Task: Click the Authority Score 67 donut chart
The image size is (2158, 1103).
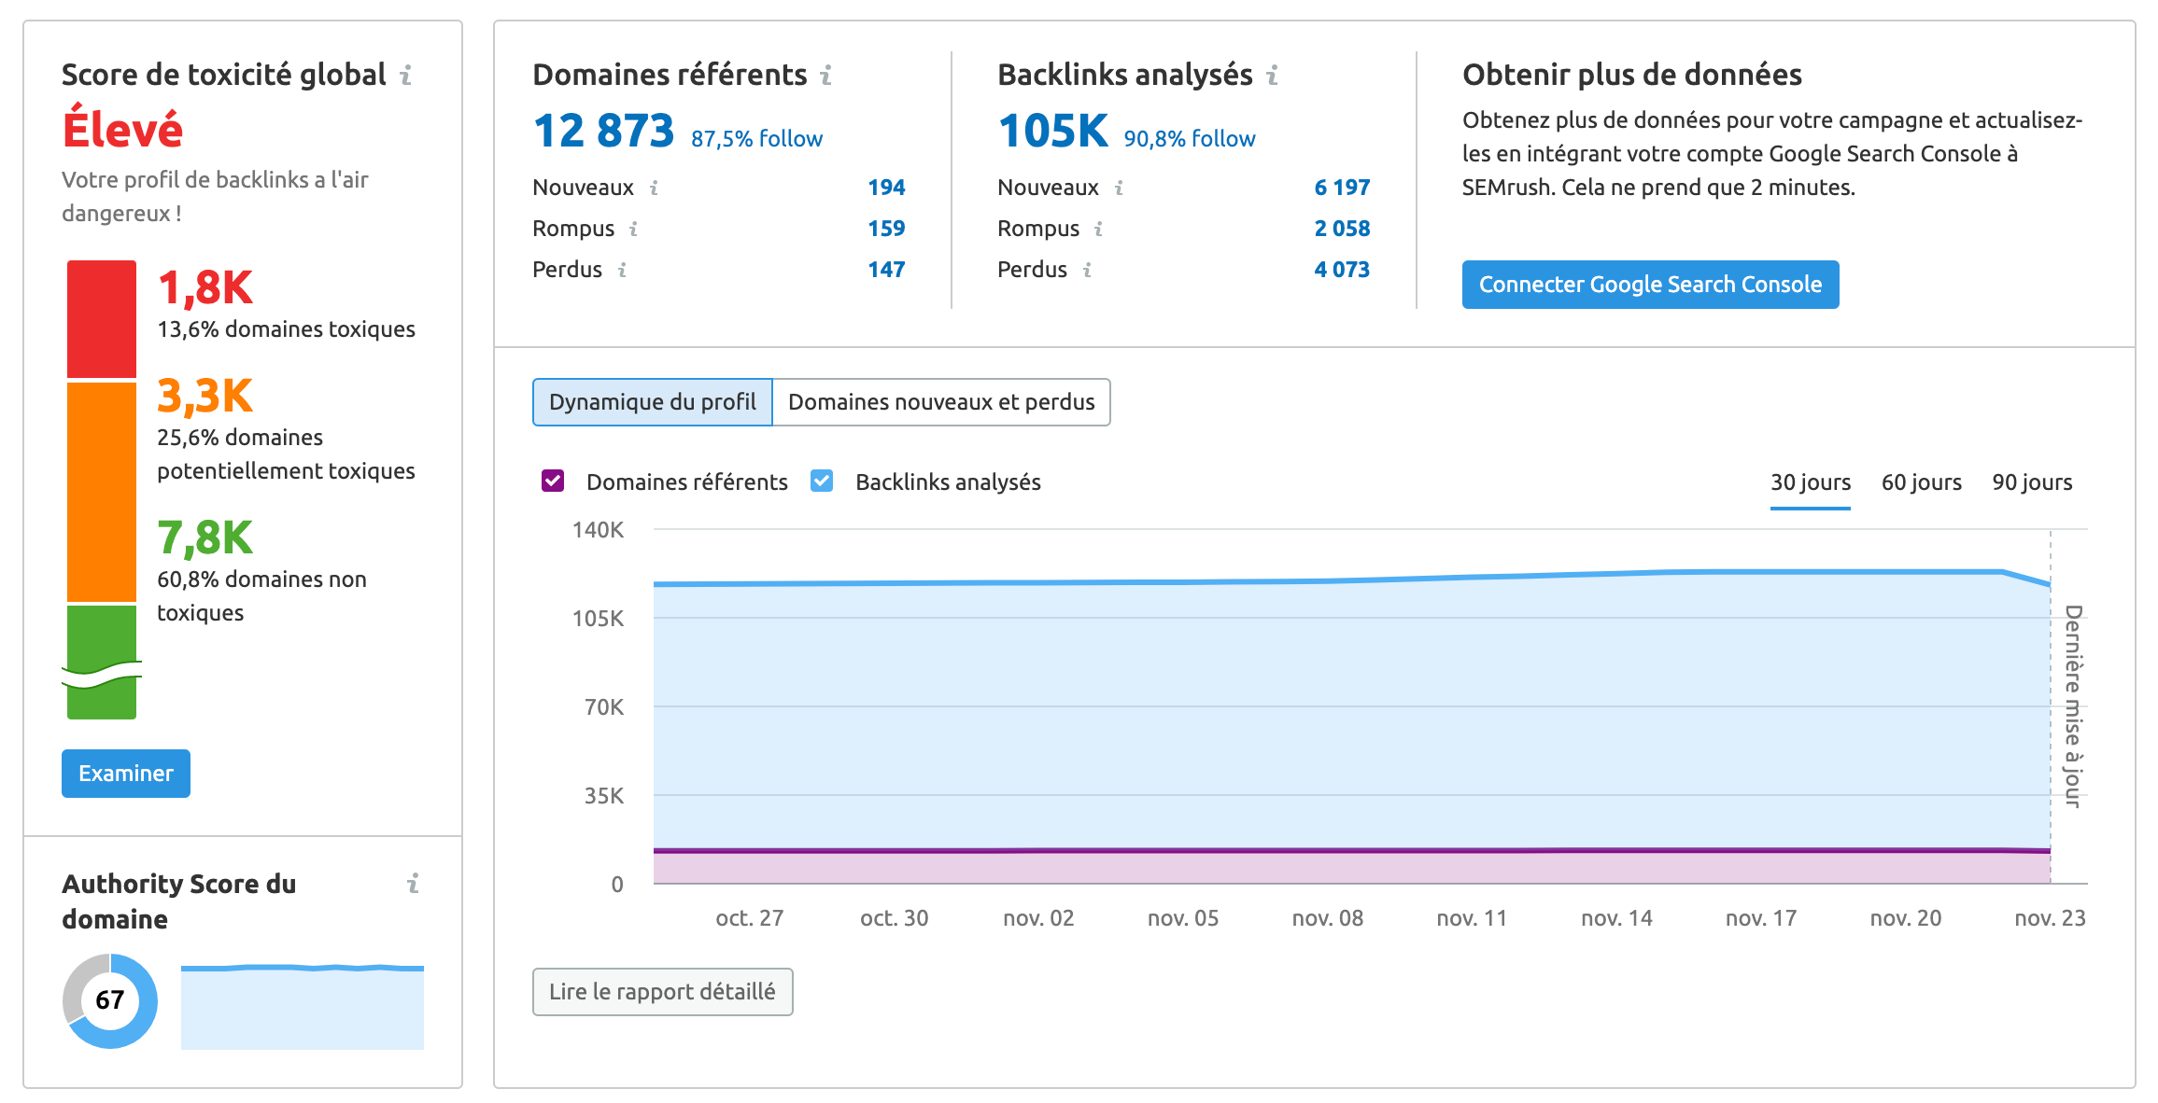Action: tap(110, 1000)
